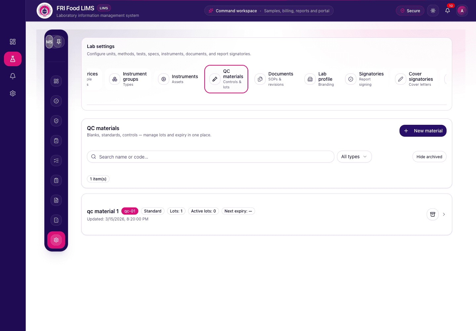Open the dashboard grid icon in far-left rail
Viewport: 476px width, 331px height.
13,42
